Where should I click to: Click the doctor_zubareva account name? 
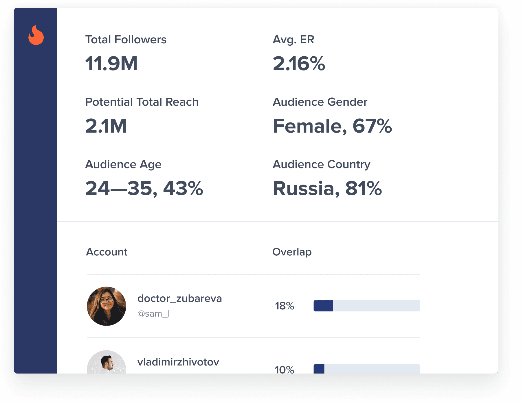click(179, 298)
